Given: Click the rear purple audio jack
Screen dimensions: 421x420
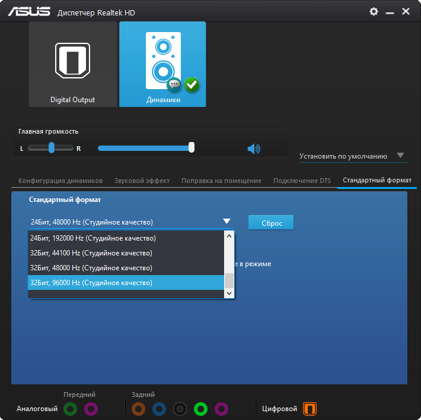Looking at the screenshot, I should point(222,409).
